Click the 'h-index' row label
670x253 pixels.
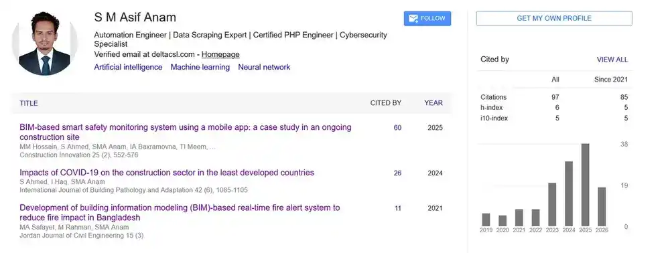coord(490,108)
